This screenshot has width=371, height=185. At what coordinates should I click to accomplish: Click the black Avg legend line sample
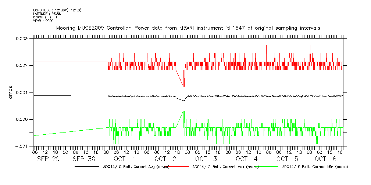tap(87, 167)
